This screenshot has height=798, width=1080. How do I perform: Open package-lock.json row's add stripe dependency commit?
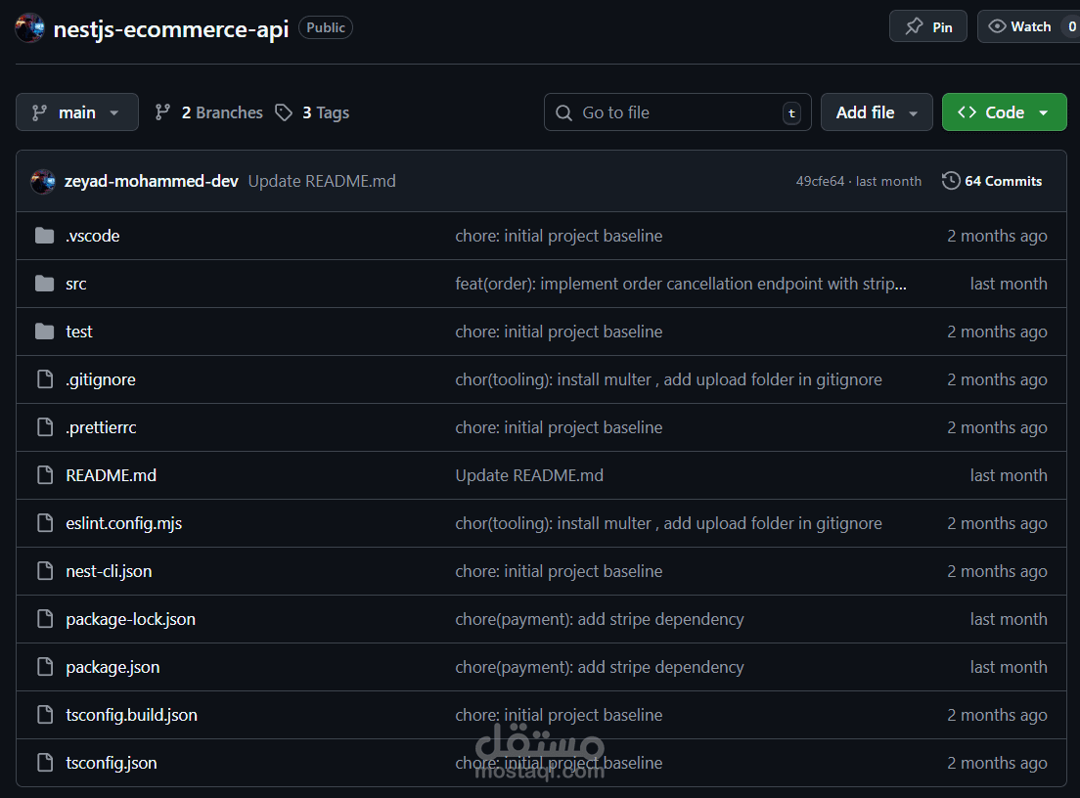[x=600, y=619]
